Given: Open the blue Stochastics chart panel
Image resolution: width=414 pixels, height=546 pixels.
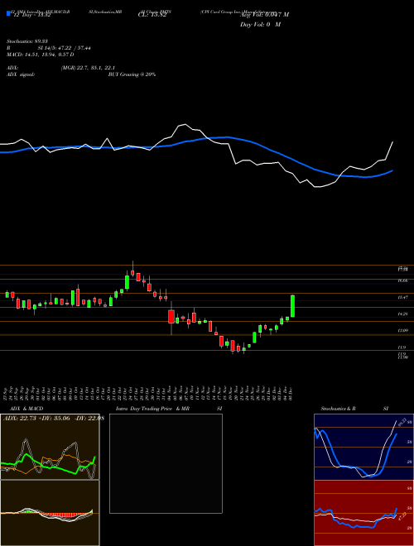Looking at the screenshot, I should (363, 447).
